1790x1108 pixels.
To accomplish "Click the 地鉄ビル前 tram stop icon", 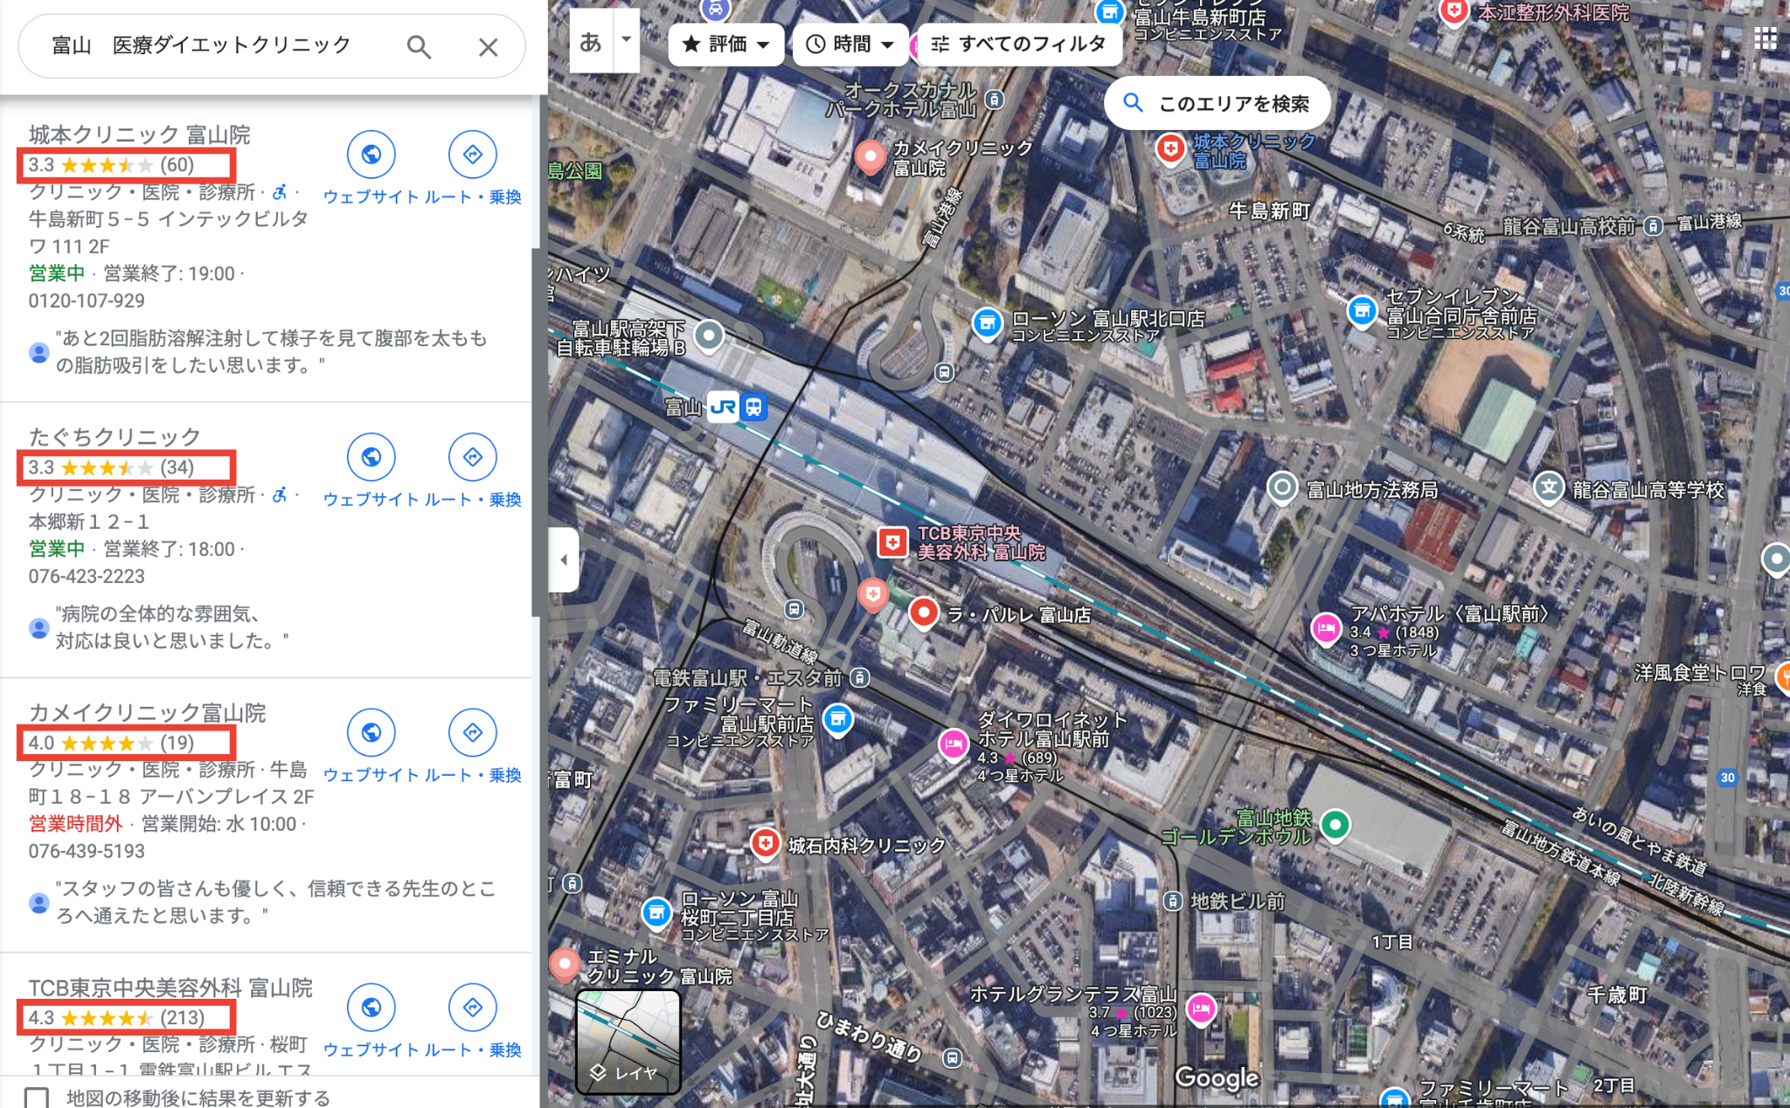I will [x=1173, y=901].
